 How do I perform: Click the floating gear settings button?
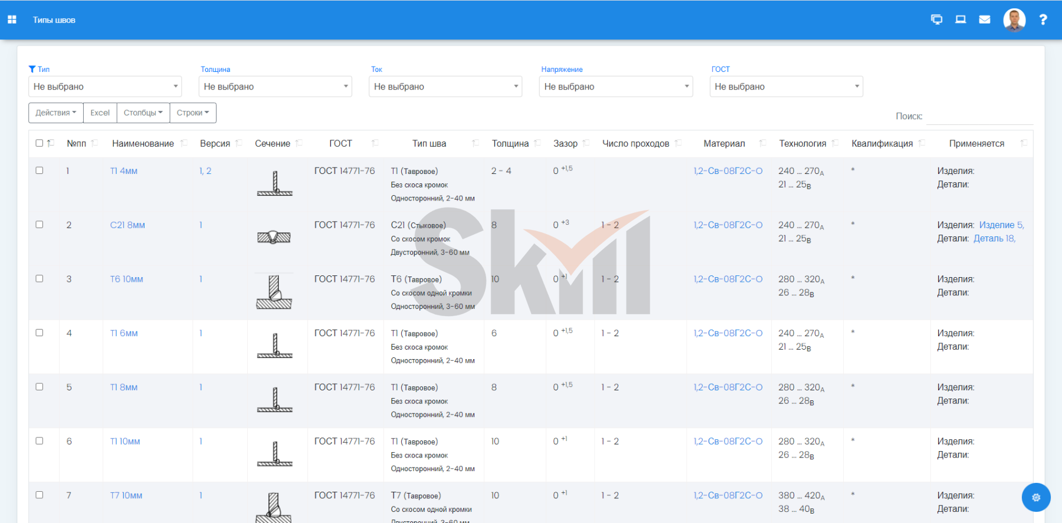[x=1035, y=497]
